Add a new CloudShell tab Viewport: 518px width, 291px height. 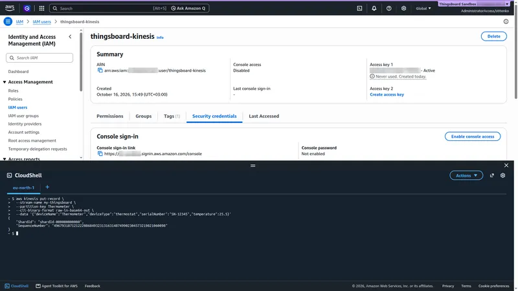tap(47, 187)
